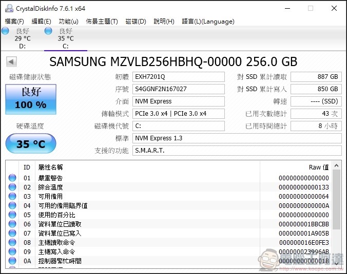Switch to the D: drive tab
This screenshot has height=274, width=347.
coord(23,38)
